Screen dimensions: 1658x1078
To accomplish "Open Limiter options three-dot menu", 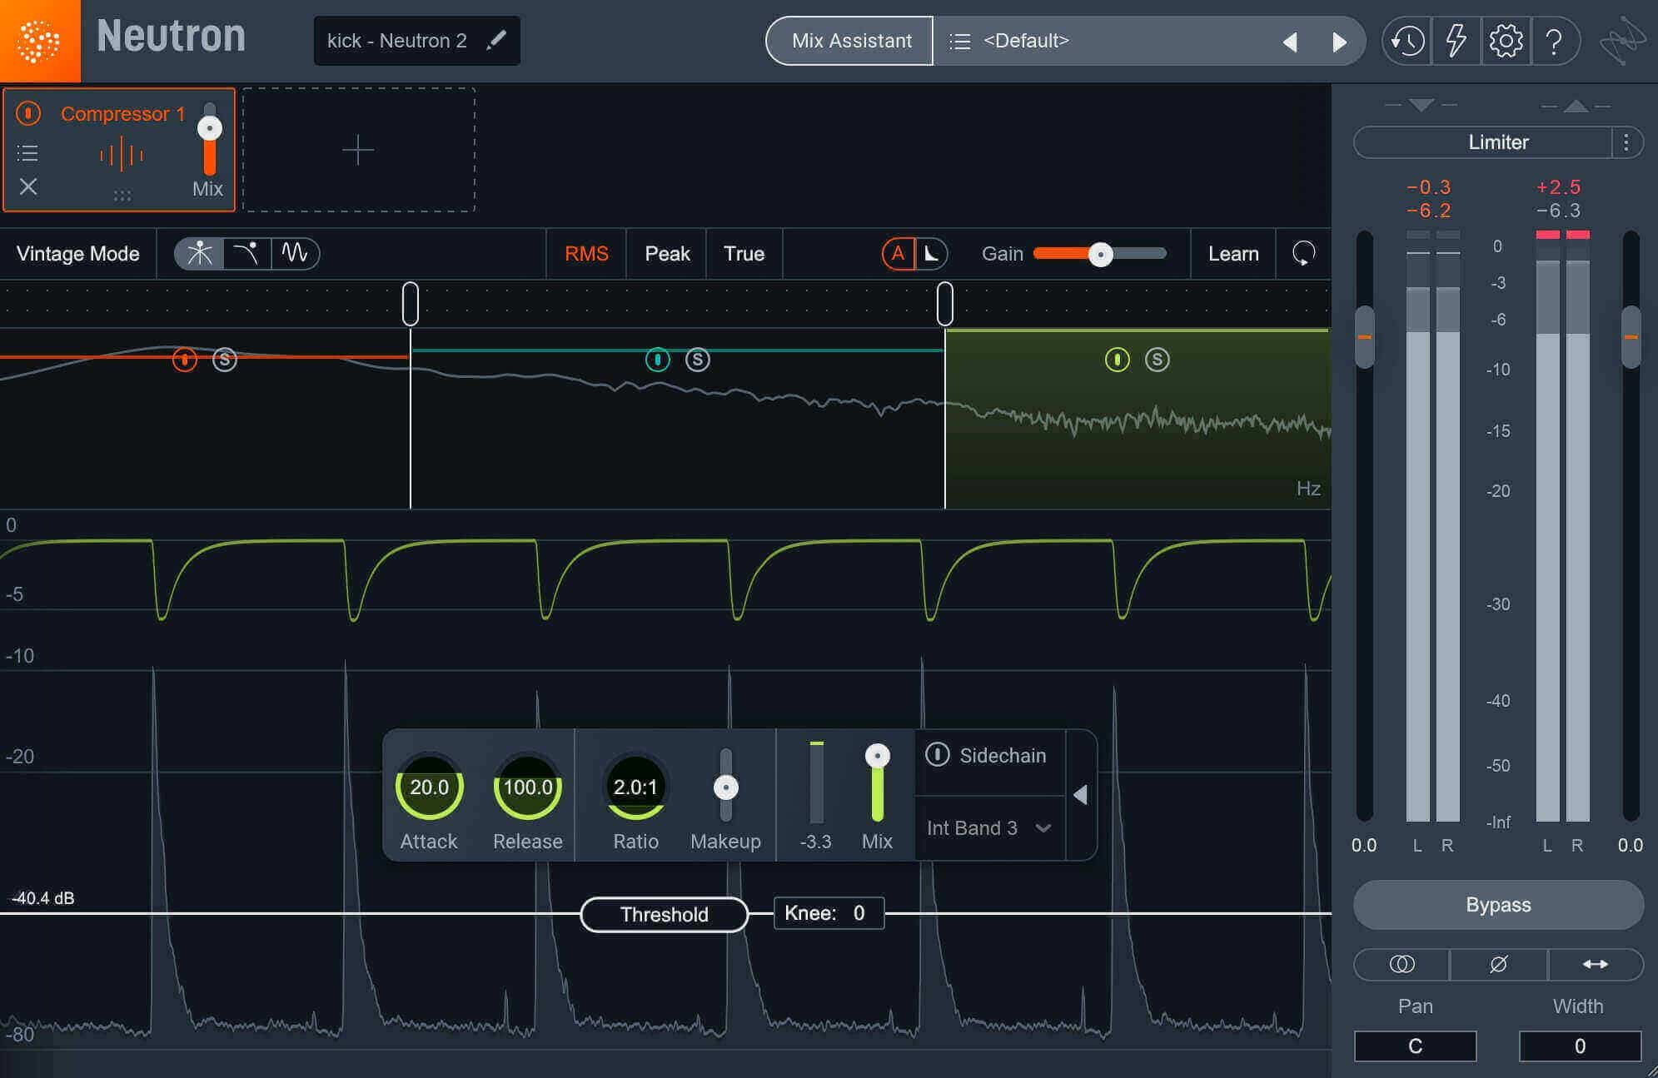I will point(1626,142).
